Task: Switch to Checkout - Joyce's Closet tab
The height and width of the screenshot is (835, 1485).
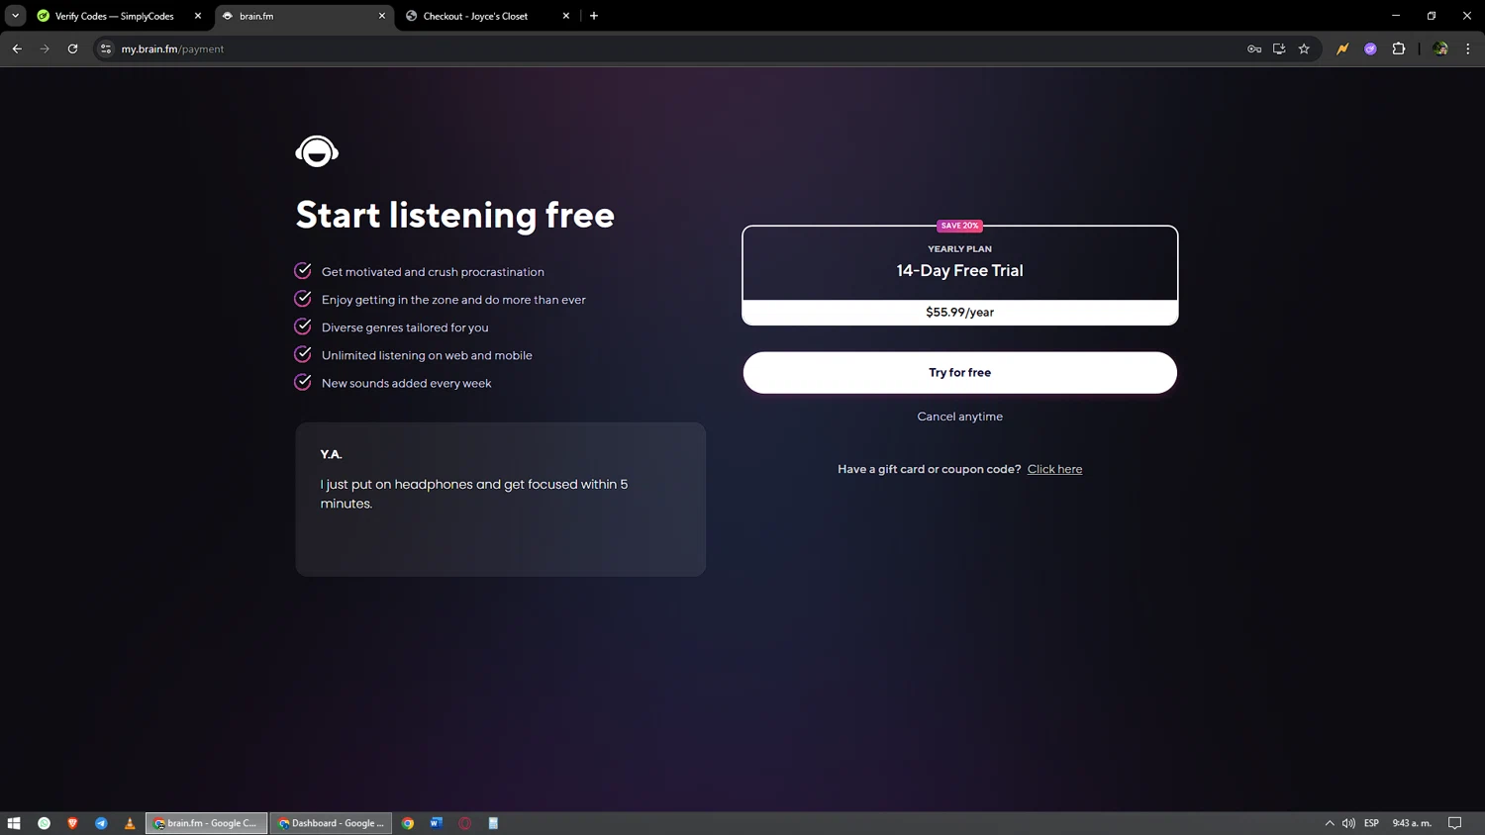Action: [x=475, y=16]
